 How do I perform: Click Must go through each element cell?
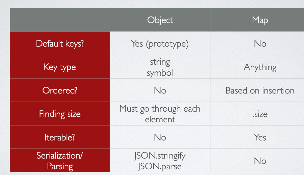tap(160, 114)
